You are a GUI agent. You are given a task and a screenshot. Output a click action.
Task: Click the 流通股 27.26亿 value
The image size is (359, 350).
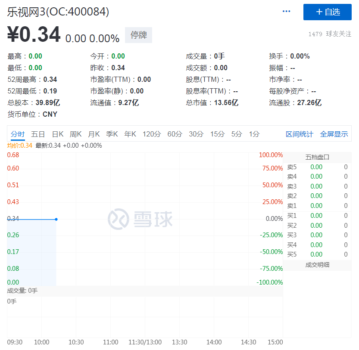click(x=309, y=103)
